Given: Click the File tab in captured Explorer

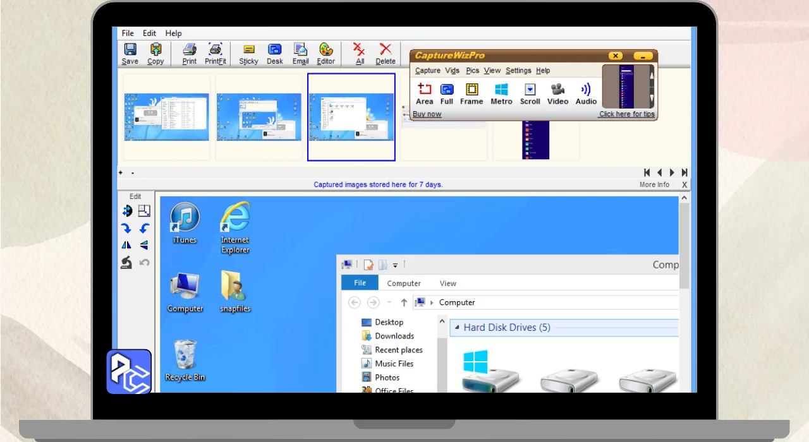Looking at the screenshot, I should (360, 283).
